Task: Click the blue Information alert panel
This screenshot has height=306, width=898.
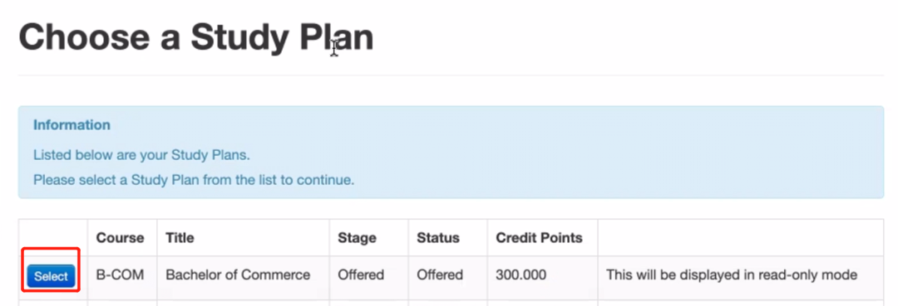Action: [x=451, y=153]
